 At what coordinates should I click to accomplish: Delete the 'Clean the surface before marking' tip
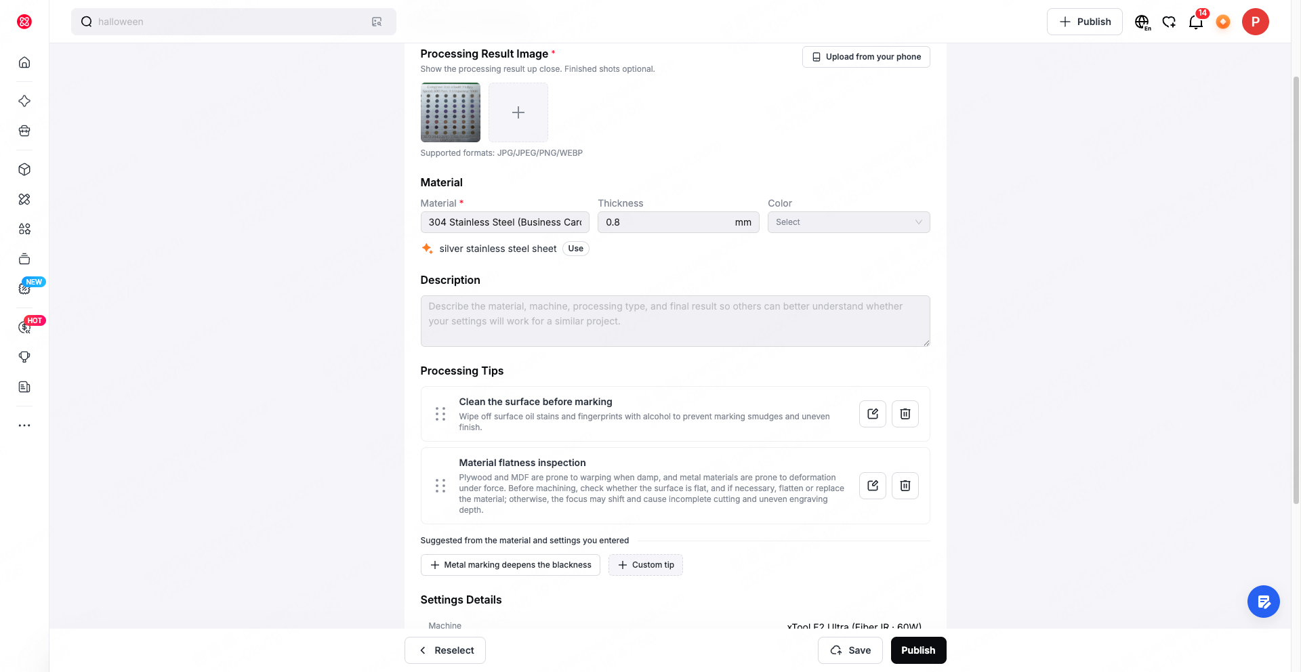(x=905, y=414)
